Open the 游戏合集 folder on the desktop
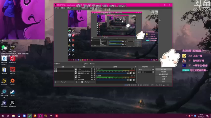The image size is (211, 118). 4,71
